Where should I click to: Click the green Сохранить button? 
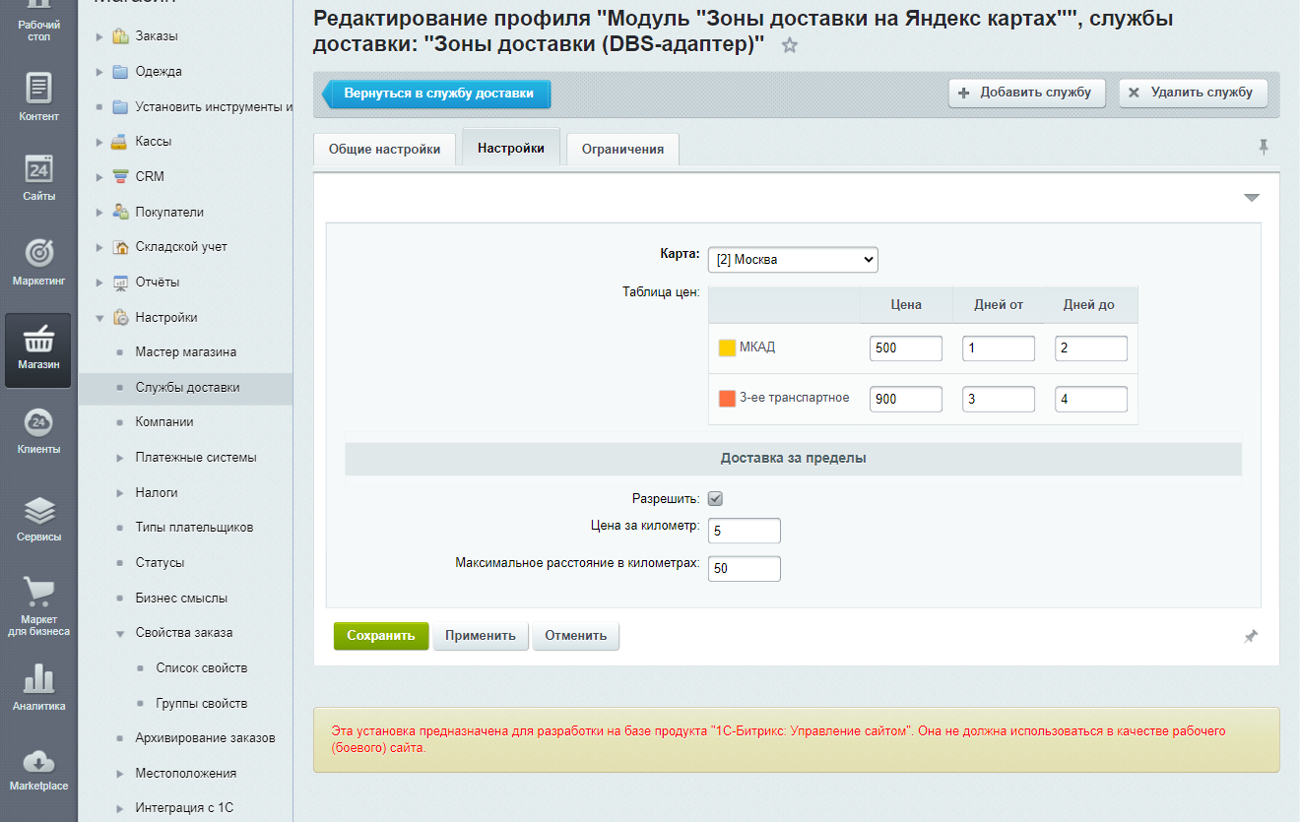click(x=381, y=636)
